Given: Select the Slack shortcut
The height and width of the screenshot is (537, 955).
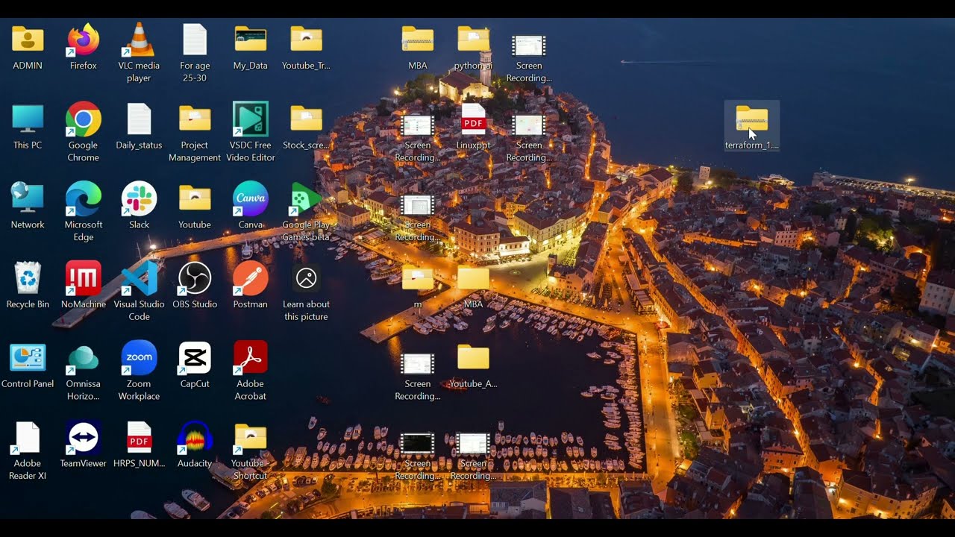Looking at the screenshot, I should [x=139, y=206].
